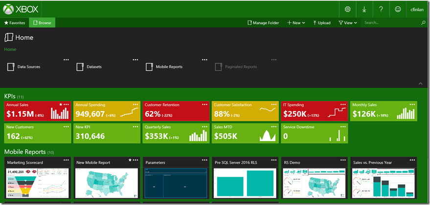Open Sales vs. Previous Year report thumbnail
The image size is (430, 205).
click(384, 183)
